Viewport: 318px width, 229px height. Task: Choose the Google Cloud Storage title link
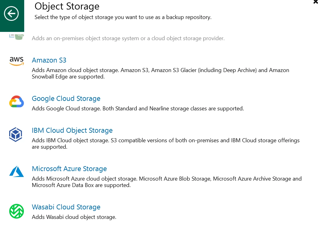(x=66, y=98)
